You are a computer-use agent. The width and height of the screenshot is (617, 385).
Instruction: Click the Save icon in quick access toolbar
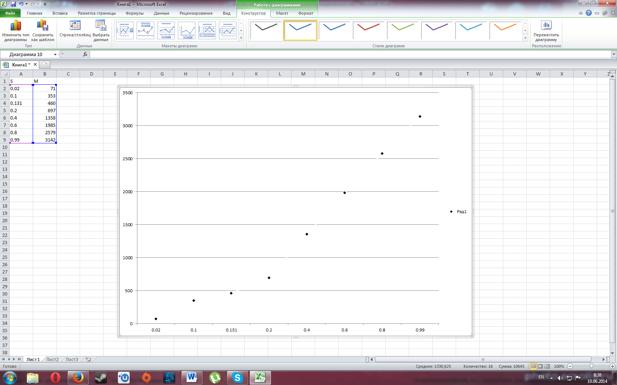(x=13, y=4)
